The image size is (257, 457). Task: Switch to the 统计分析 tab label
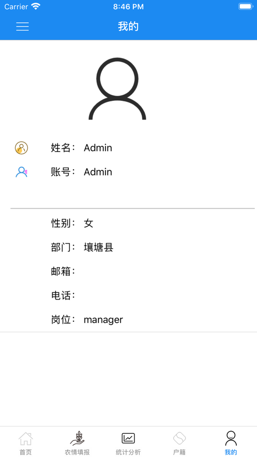point(128,452)
